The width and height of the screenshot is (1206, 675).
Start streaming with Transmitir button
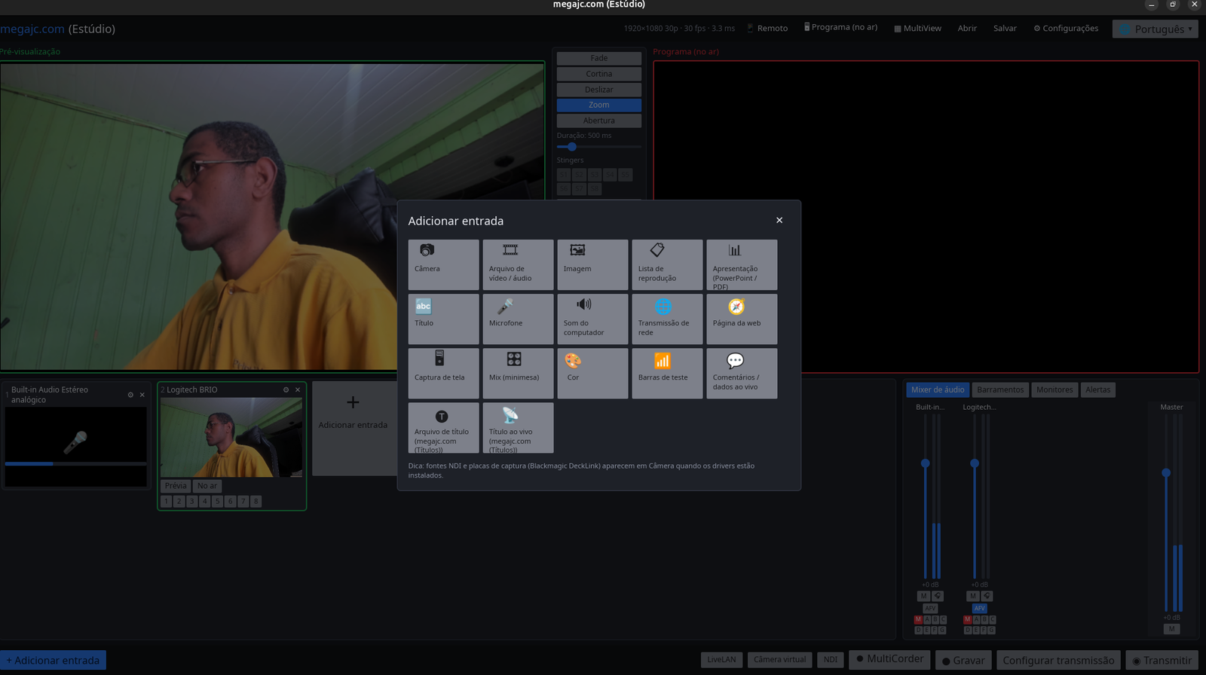pyautogui.click(x=1162, y=660)
